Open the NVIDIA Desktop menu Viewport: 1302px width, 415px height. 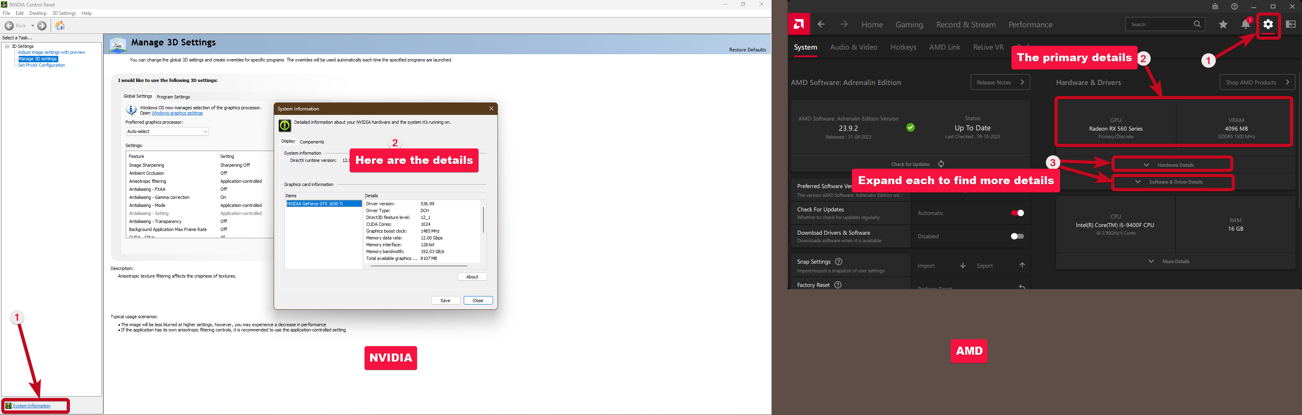(38, 13)
